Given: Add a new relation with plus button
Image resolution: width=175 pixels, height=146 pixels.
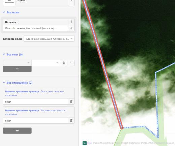Looking at the screenshot, I should tap(17, 131).
